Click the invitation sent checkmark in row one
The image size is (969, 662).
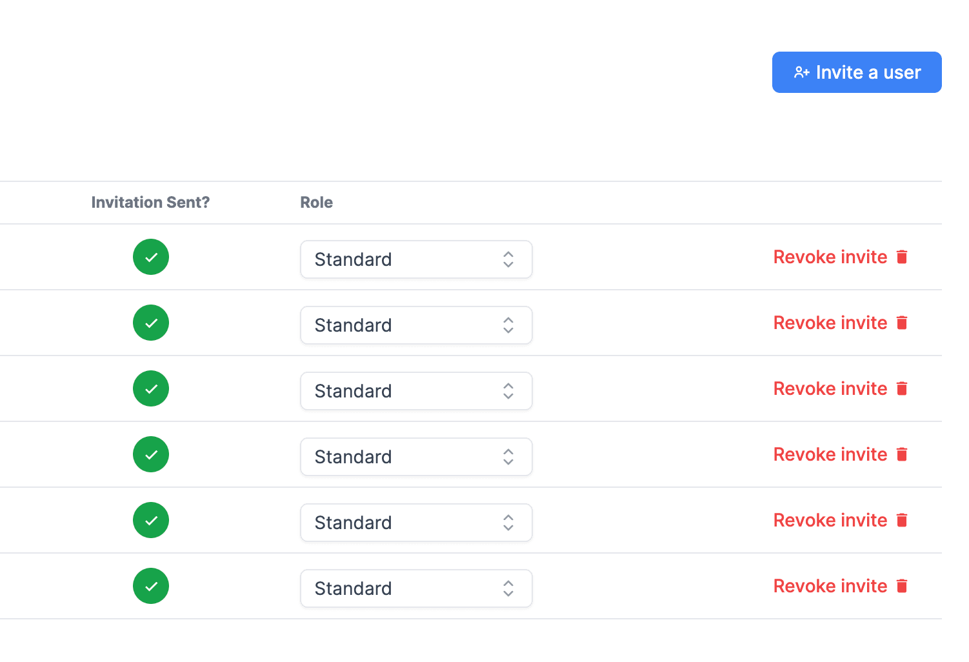tap(150, 257)
